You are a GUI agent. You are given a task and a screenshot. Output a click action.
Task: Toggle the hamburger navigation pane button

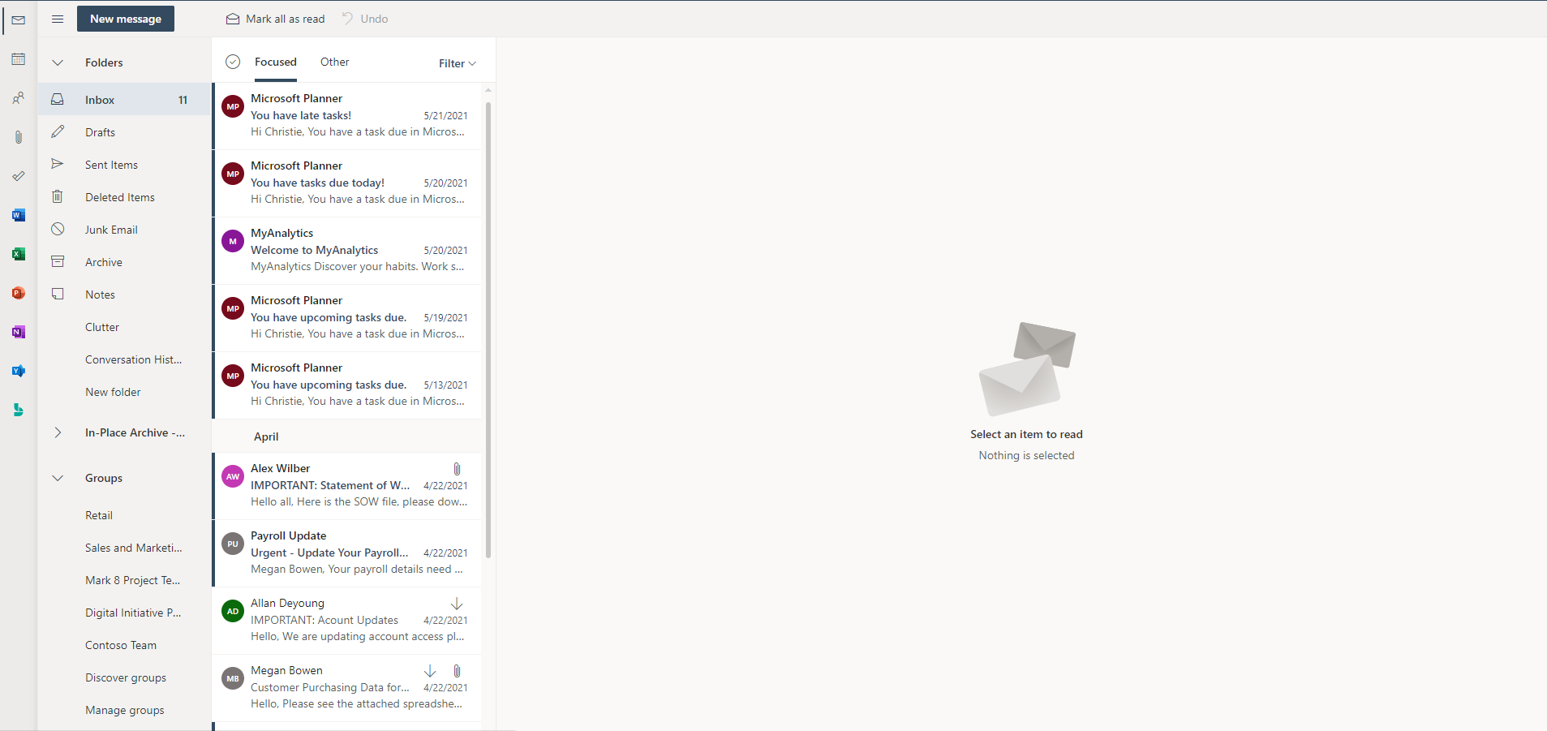[58, 19]
